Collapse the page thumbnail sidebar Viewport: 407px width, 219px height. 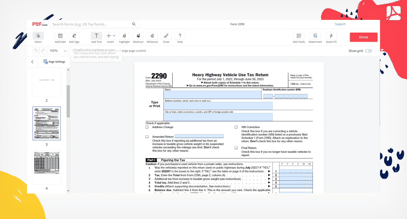pos(32,62)
